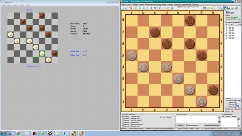The width and height of the screenshot is (242, 136).
Task: Click 'White time:' label in Kallisto
Action: pos(75,55)
